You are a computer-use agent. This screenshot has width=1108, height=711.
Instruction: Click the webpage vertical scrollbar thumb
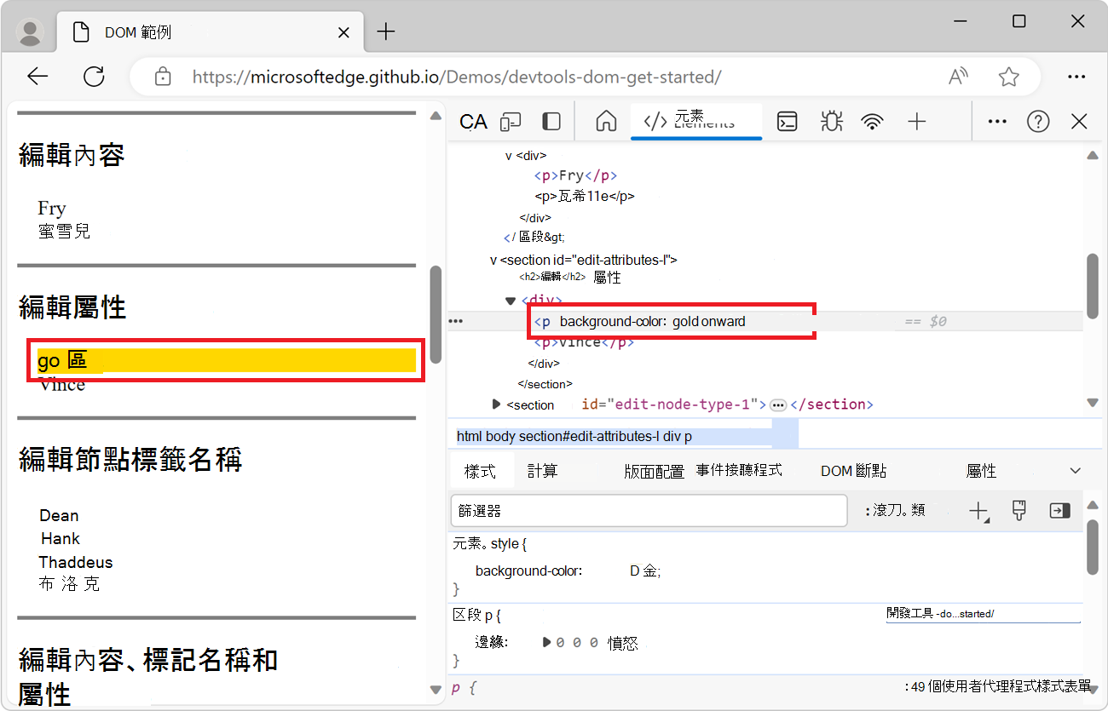pos(436,313)
